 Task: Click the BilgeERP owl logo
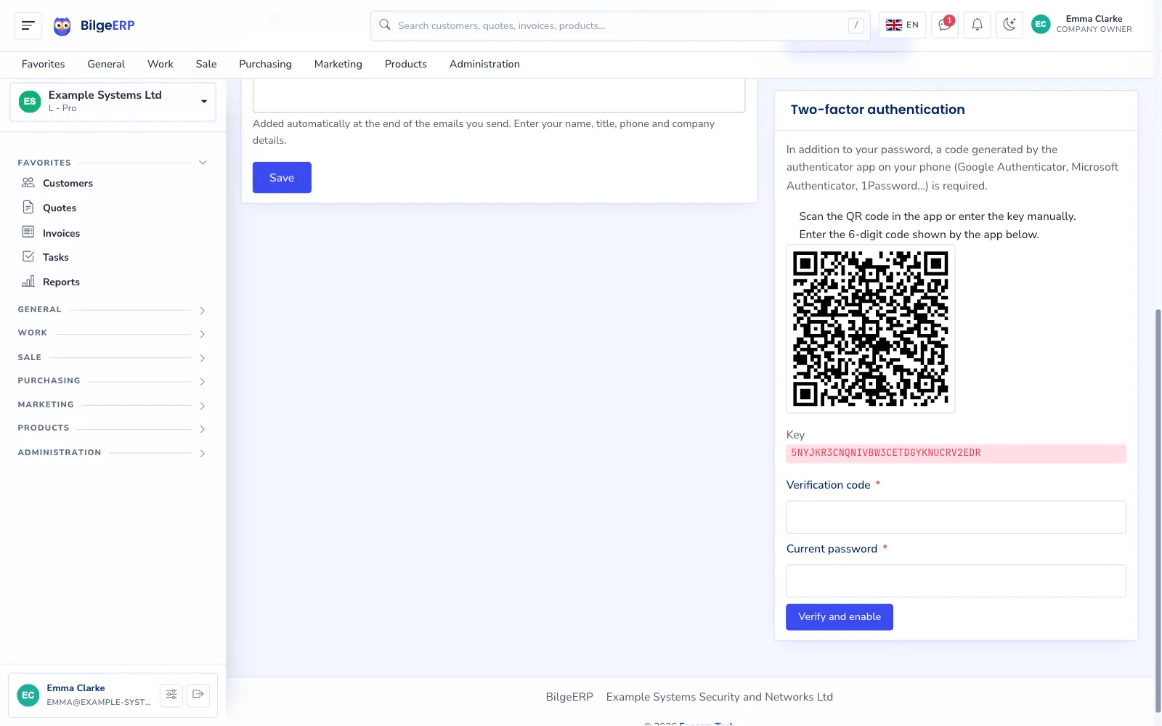click(x=62, y=26)
